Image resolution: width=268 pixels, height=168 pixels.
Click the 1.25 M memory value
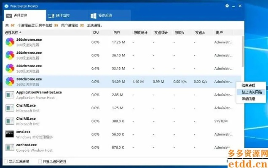click(118, 108)
